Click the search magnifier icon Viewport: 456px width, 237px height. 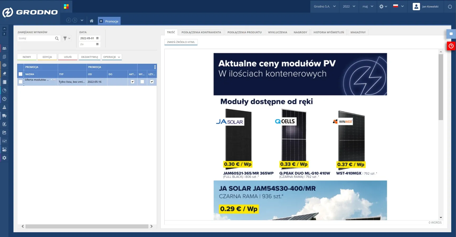pos(57,38)
